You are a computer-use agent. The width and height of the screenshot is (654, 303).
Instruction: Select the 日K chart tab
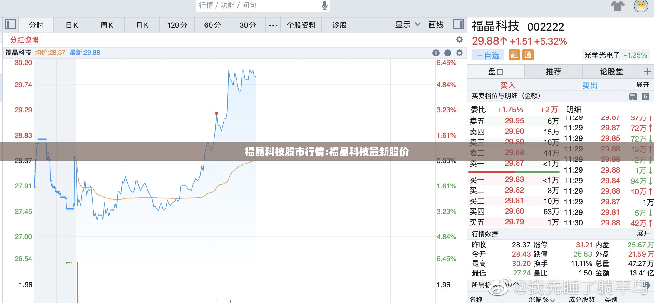point(72,25)
